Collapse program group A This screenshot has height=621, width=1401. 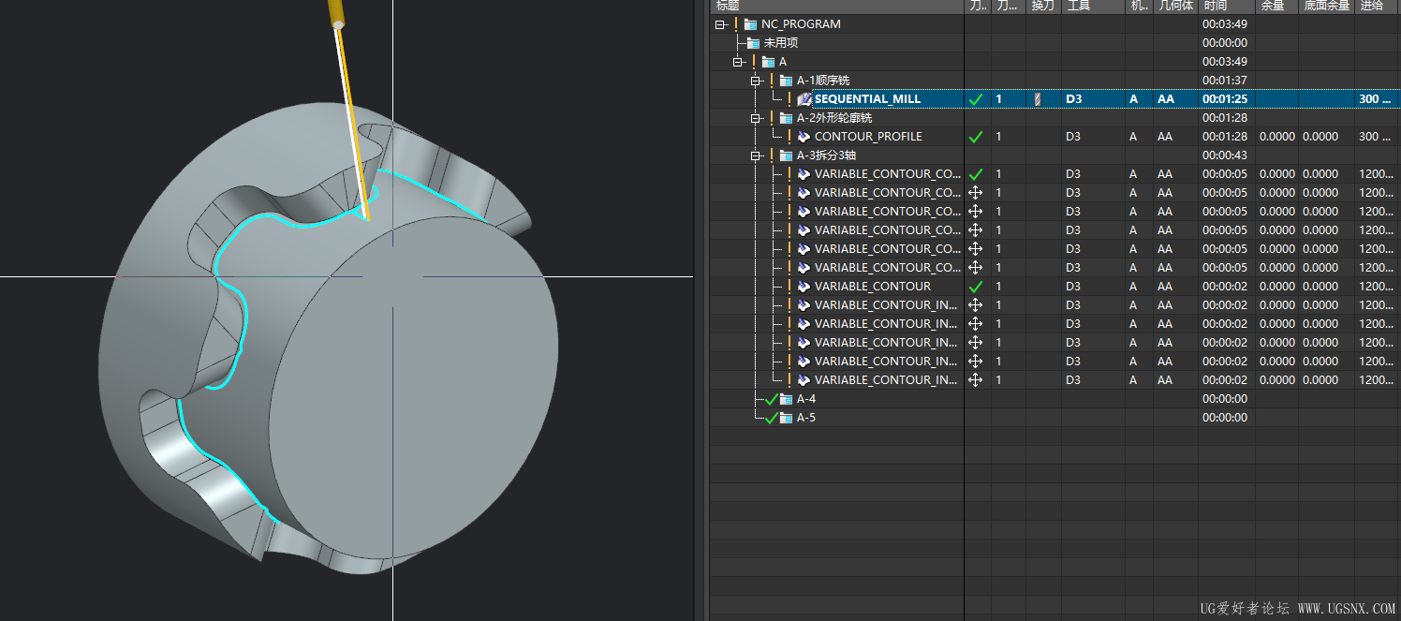pyautogui.click(x=738, y=62)
